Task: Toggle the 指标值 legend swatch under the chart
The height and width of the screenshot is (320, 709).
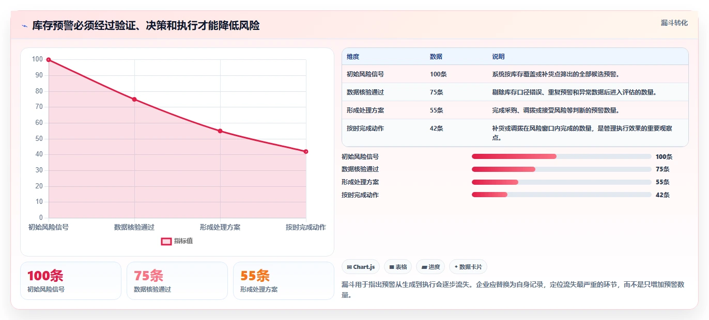Action: 166,241
